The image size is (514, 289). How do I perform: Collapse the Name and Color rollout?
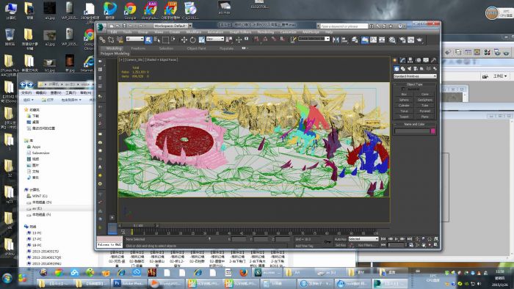[x=415, y=125]
